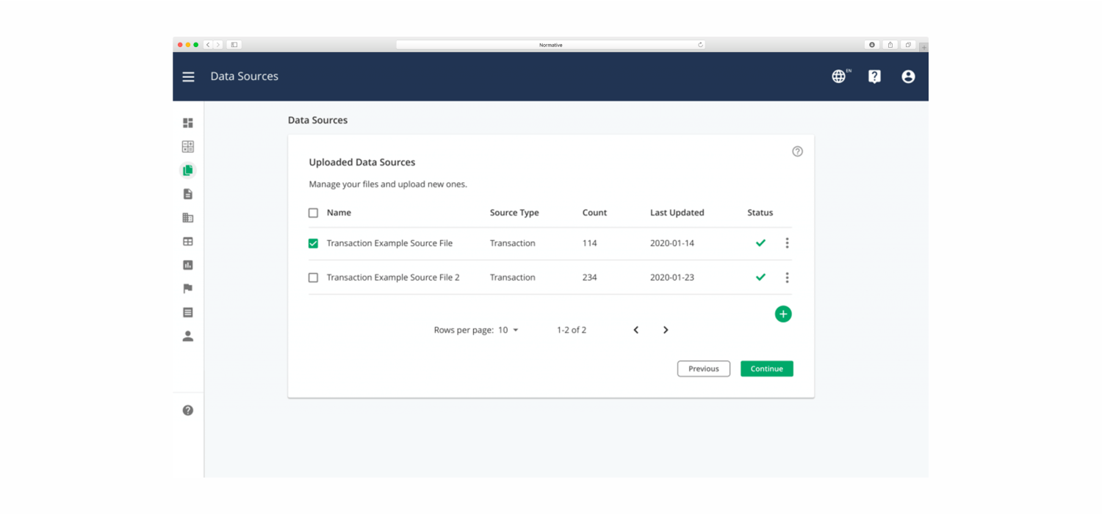Image resolution: width=1102 pixels, height=515 pixels.
Task: Click the language globe icon
Action: [x=840, y=76]
